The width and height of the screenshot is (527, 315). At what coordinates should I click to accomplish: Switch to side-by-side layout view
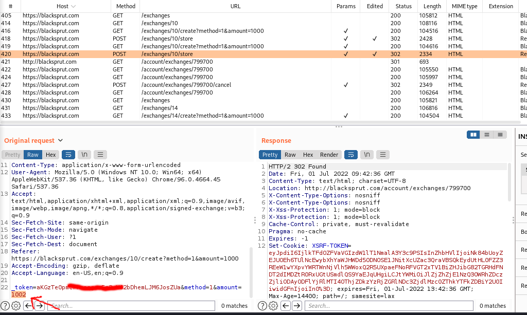(473, 135)
